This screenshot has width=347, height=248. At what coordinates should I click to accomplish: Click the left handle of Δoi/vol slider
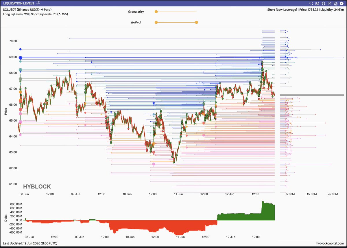click(x=156, y=22)
